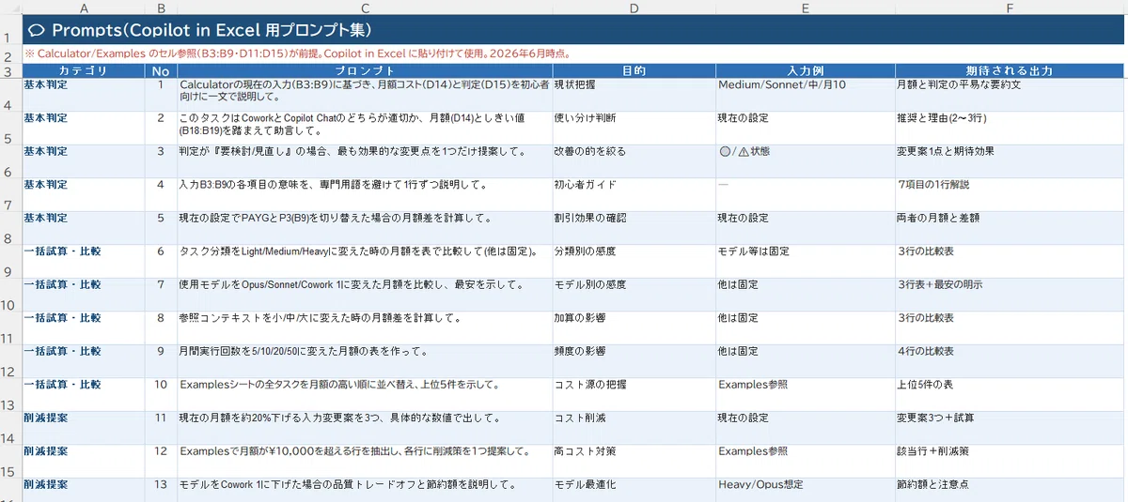Select column C header

(365, 8)
